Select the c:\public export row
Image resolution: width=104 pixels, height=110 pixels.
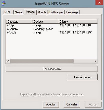coord(52,29)
